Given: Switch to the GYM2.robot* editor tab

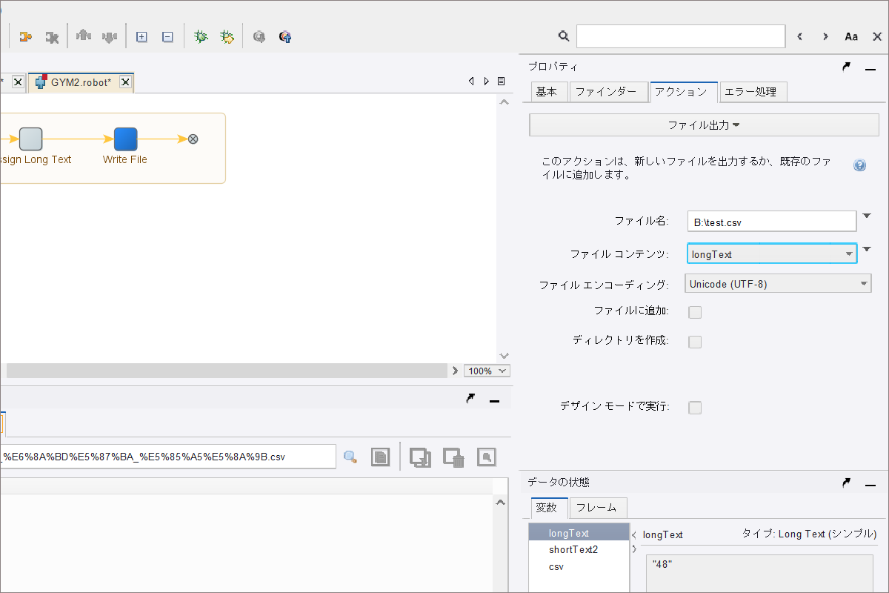Looking at the screenshot, I should pos(81,82).
